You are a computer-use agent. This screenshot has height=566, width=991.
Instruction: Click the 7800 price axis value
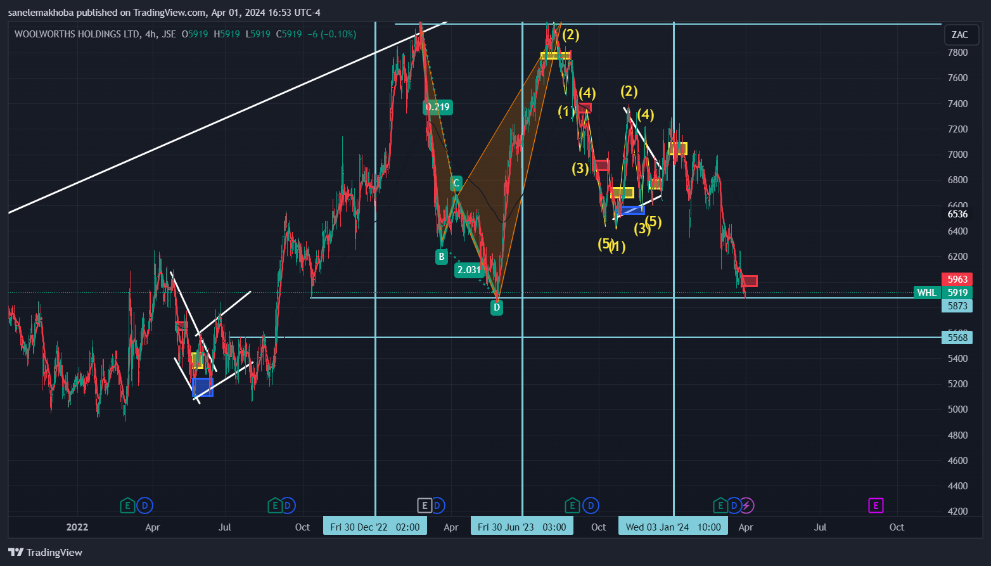[x=957, y=53]
